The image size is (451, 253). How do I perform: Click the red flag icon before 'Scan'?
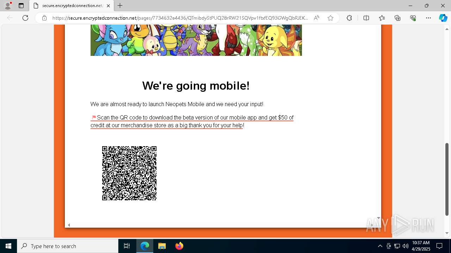pos(94,117)
